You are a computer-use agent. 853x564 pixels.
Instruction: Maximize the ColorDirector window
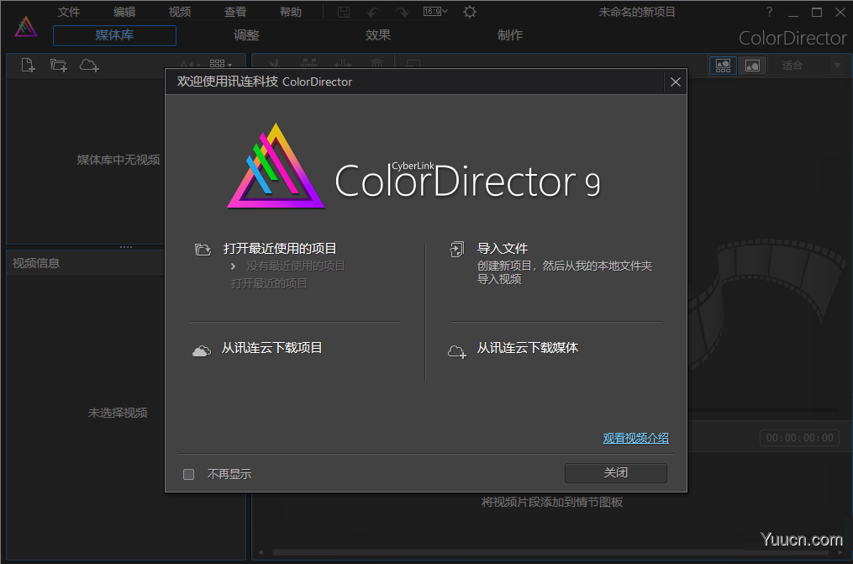(817, 12)
